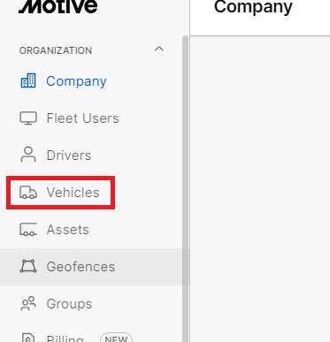Click the Geofences polygon icon
The height and width of the screenshot is (342, 330).
pos(28,266)
